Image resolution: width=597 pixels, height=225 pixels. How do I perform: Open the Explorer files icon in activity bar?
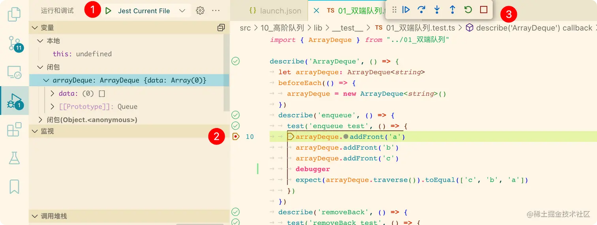(14, 14)
